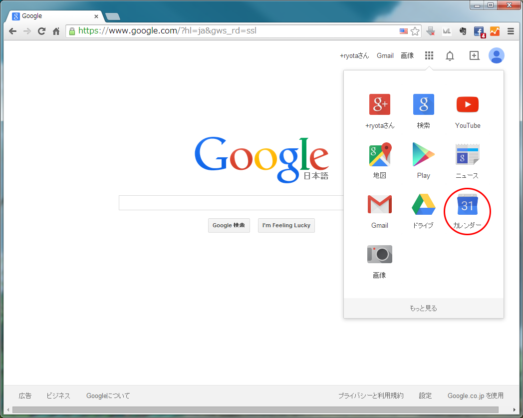Viewport: 523px width, 418px height.
Task: Open the Evernote extension icon
Action: coord(463,31)
